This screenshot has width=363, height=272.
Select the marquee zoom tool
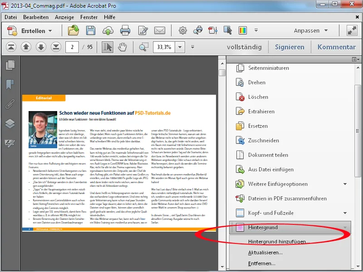click(144, 47)
